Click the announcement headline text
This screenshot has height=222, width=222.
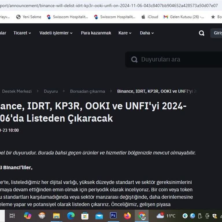pos(93,112)
